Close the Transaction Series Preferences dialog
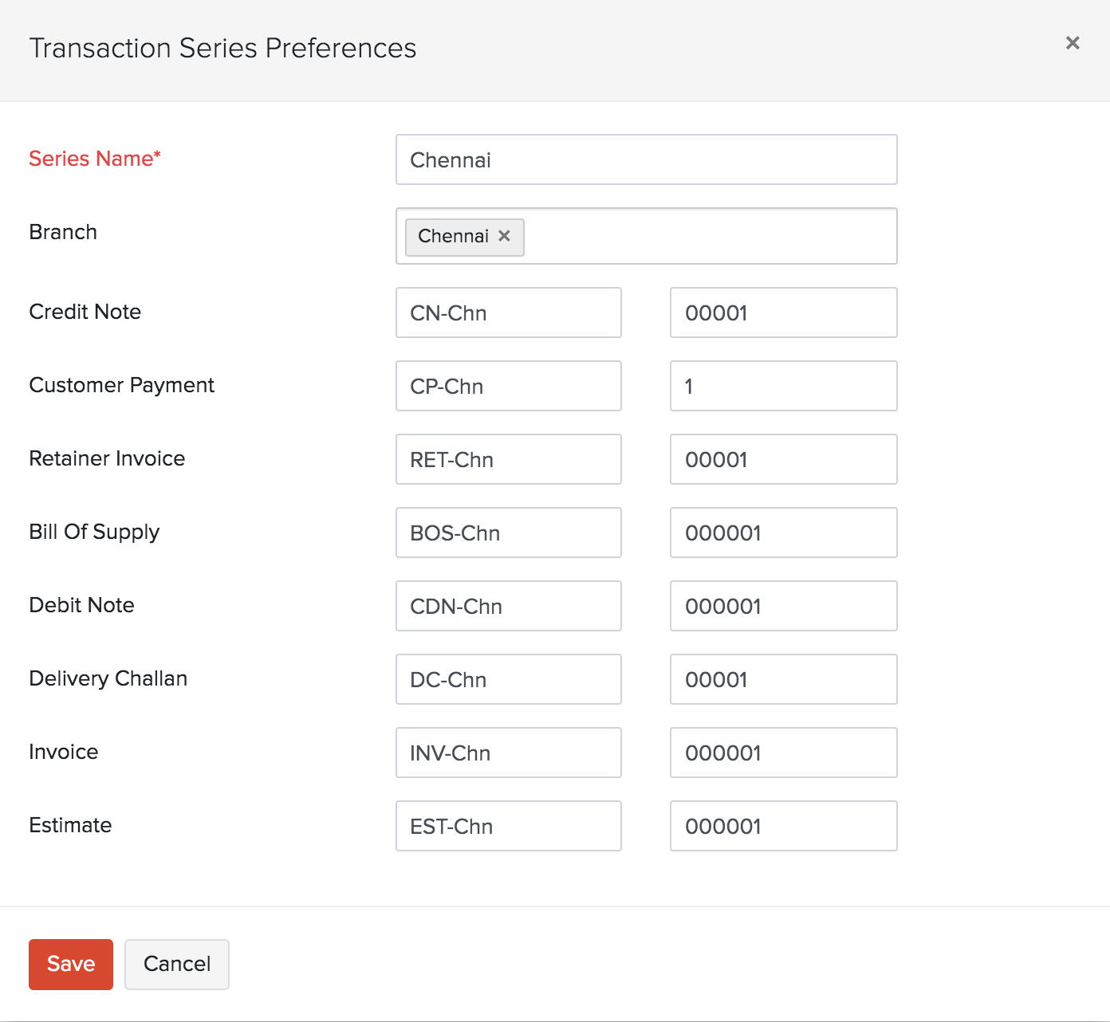 (1072, 43)
